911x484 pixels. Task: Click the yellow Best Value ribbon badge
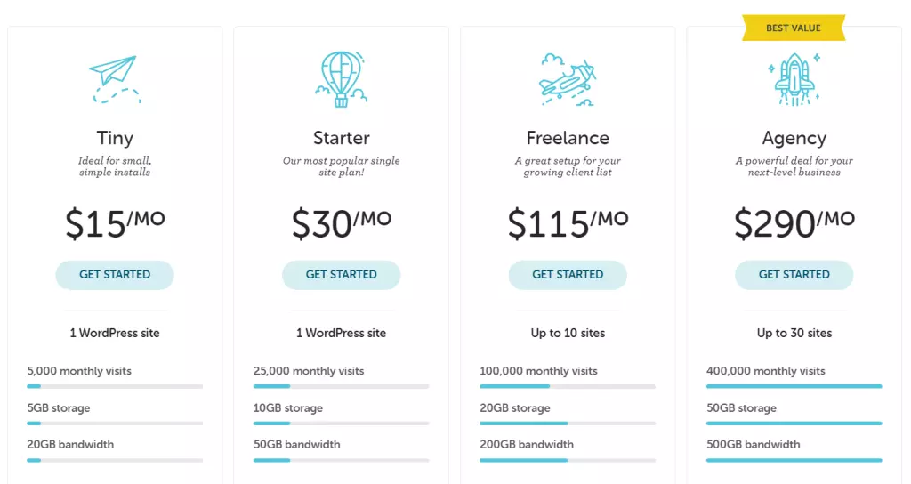click(794, 28)
